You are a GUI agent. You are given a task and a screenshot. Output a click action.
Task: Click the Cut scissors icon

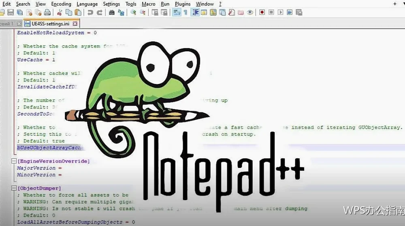coord(60,13)
